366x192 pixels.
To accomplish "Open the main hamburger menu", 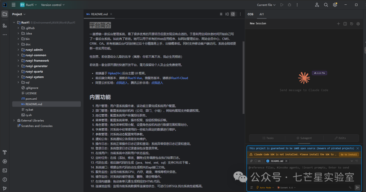I will pyautogui.click(x=14, y=5).
